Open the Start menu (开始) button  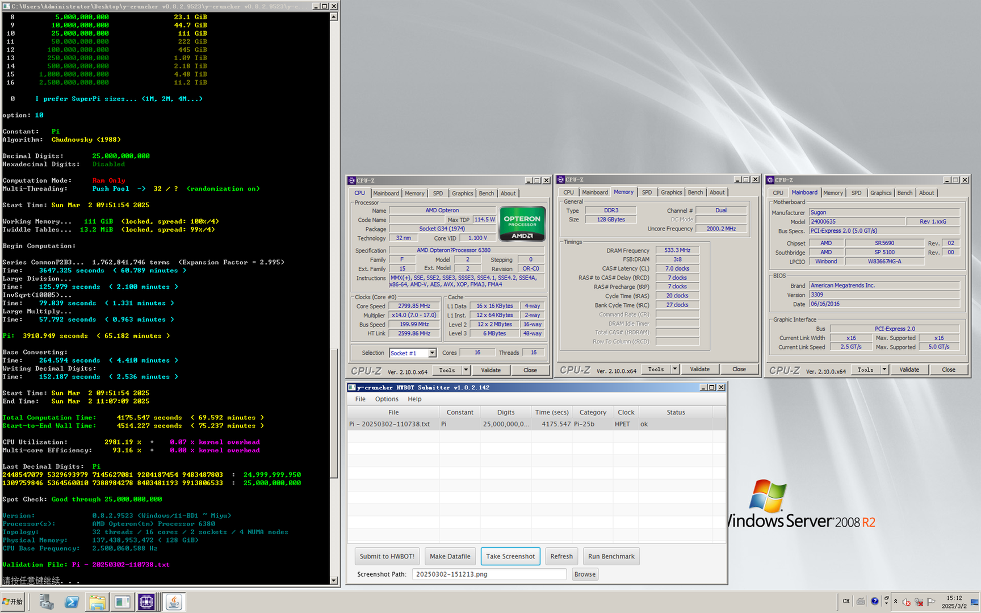pos(12,602)
